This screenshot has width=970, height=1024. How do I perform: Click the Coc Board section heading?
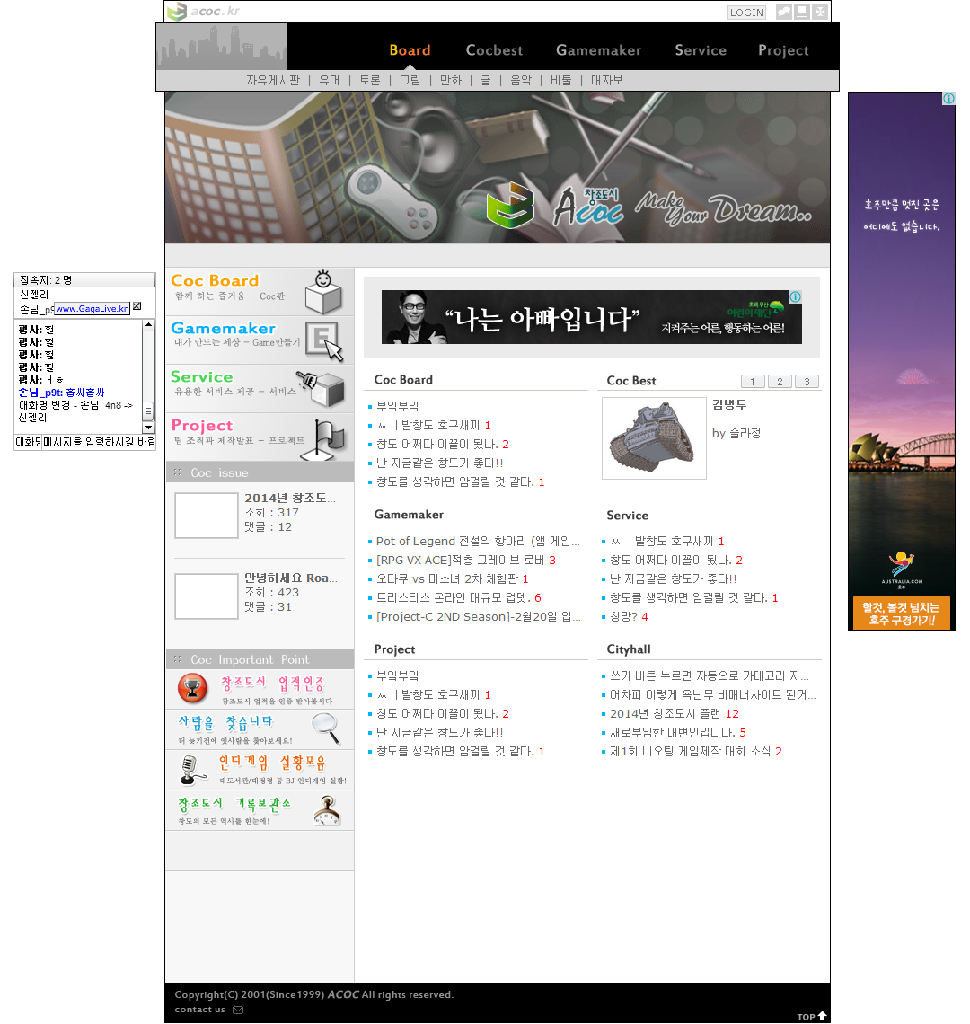pos(403,379)
